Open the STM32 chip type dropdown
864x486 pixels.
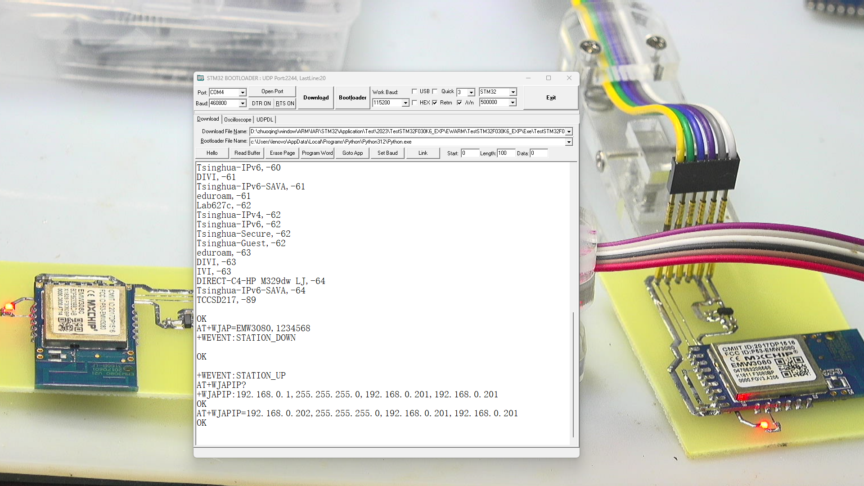[512, 92]
